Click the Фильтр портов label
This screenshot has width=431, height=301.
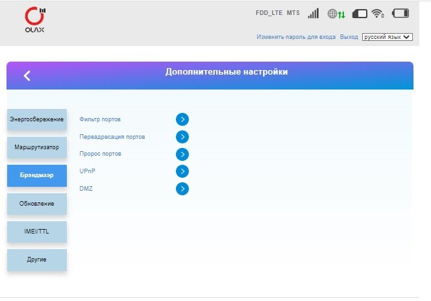(100, 119)
